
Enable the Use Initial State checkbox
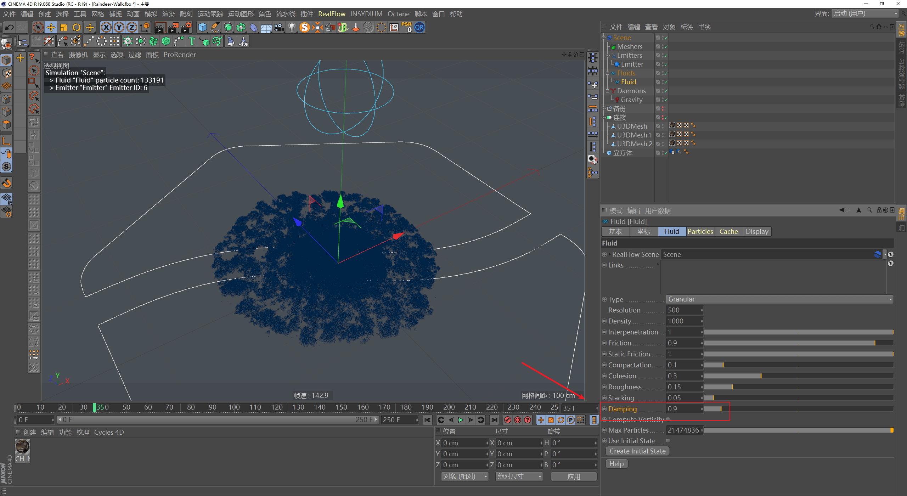point(668,441)
